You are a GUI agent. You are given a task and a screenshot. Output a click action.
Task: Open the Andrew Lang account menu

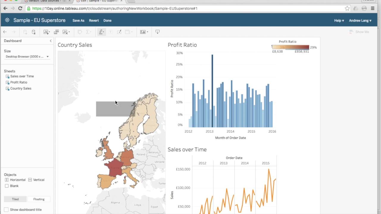tap(360, 21)
